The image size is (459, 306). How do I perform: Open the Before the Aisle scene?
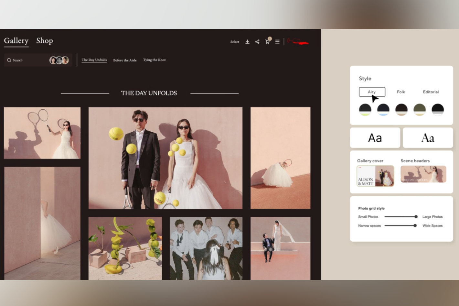[x=125, y=60]
